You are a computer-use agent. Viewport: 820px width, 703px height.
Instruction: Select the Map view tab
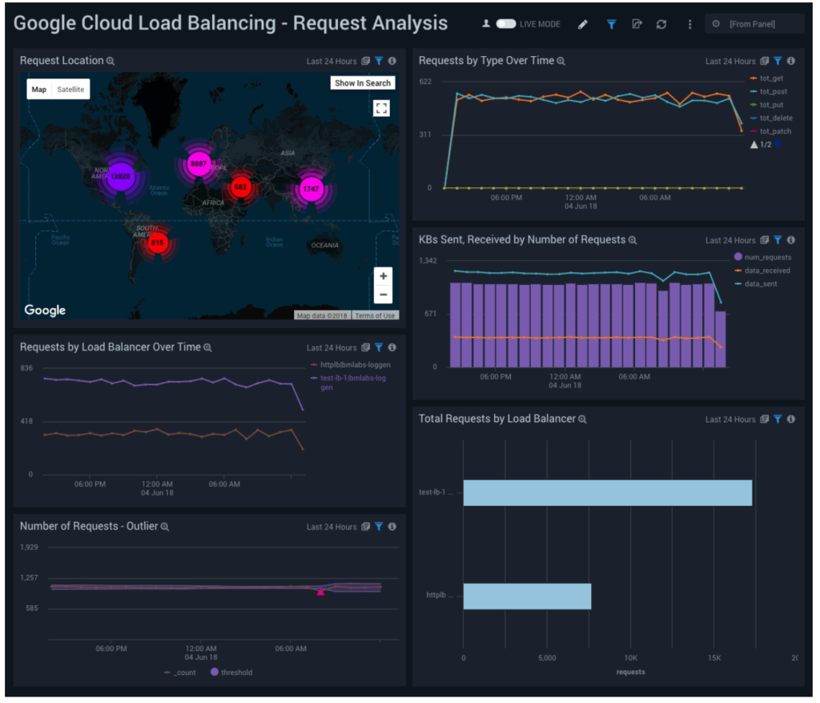click(x=39, y=90)
